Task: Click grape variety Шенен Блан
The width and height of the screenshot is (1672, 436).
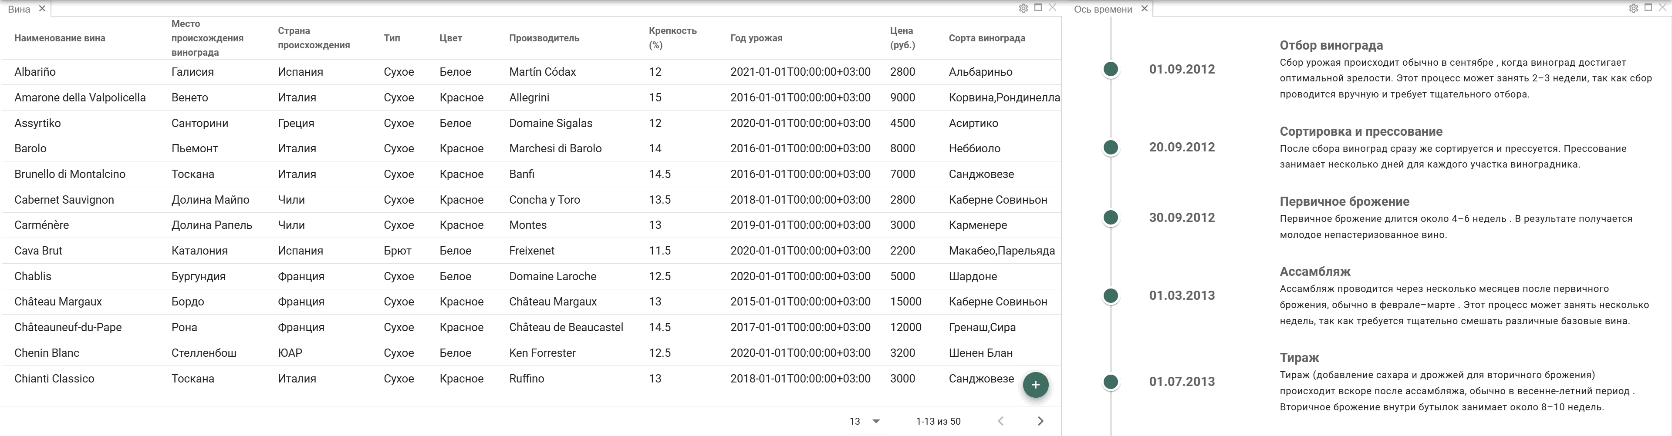Action: pos(980,353)
